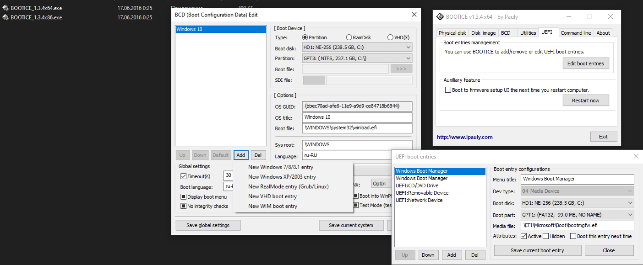The width and height of the screenshot is (643, 265).
Task: Open Dev type dropdown
Action: click(577, 191)
